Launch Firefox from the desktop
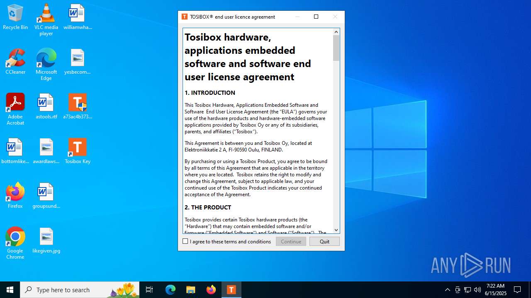Image resolution: width=531 pixels, height=298 pixels. tap(15, 196)
